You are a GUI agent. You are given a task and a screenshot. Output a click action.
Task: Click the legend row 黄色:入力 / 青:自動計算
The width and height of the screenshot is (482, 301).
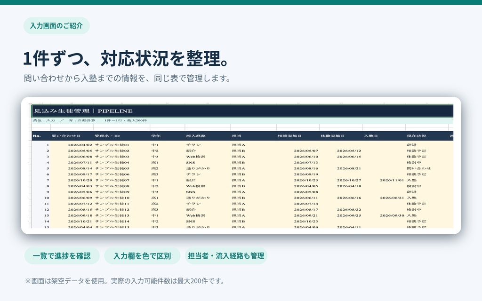coord(242,120)
